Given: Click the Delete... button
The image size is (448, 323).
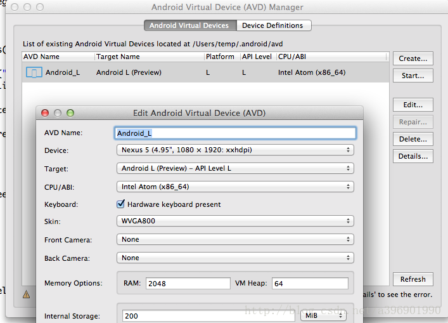Looking at the screenshot, I should tap(413, 139).
